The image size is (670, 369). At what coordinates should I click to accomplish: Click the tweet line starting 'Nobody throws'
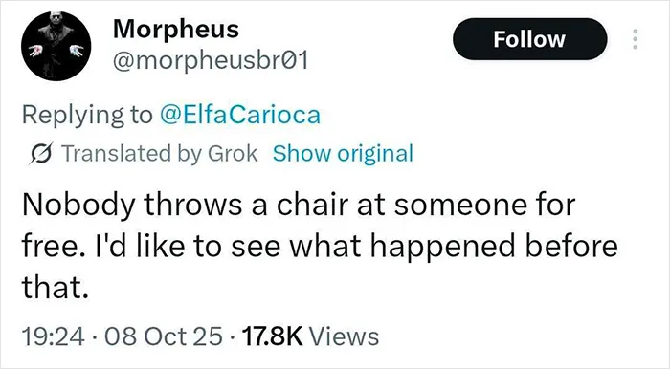(299, 205)
